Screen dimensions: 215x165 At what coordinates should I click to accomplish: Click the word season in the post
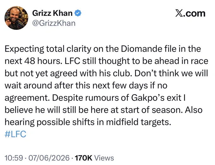(167, 110)
